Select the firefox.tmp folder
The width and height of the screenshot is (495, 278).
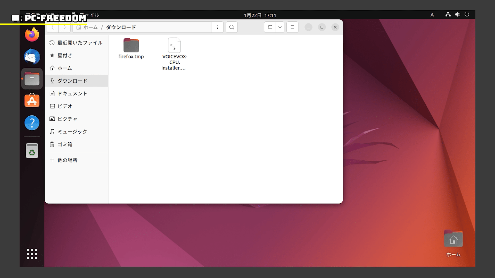click(x=131, y=46)
